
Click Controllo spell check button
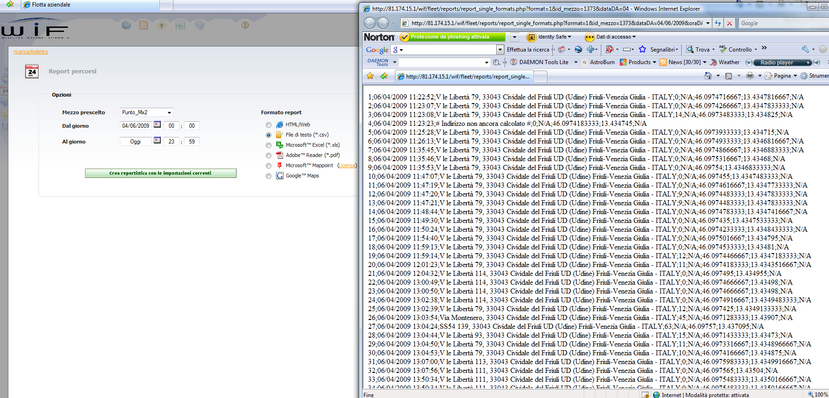pyautogui.click(x=736, y=49)
